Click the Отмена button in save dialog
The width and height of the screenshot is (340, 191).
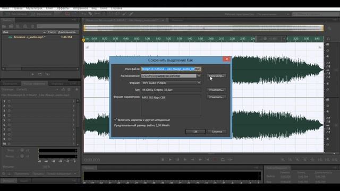(x=217, y=132)
